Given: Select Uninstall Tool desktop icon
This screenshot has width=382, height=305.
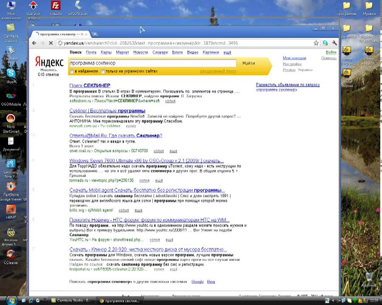Looking at the screenshot, I should 11,56.
